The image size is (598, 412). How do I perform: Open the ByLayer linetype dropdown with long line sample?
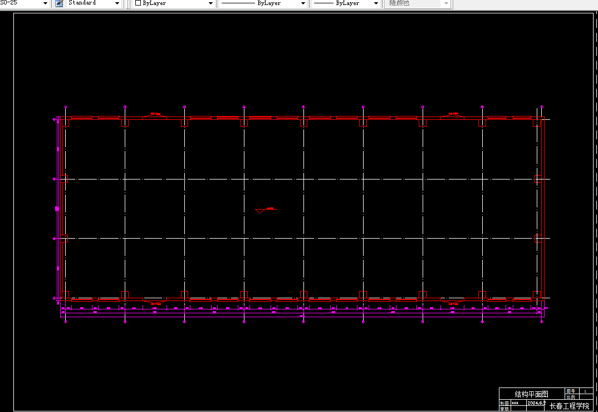pos(263,3)
